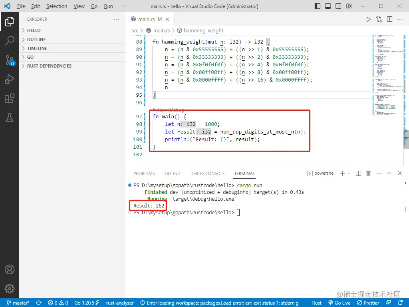Image resolution: width=409 pixels, height=307 pixels.
Task: Toggle the secondary side bar layout icon
Action: pos(338,6)
